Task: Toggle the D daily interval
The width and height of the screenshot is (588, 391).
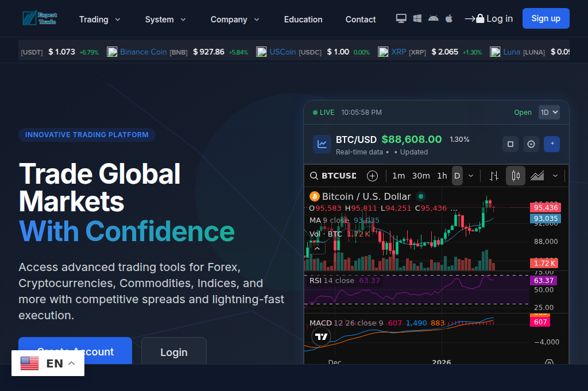Action: point(457,176)
